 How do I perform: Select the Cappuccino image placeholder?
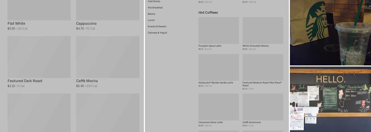(x=108, y=10)
